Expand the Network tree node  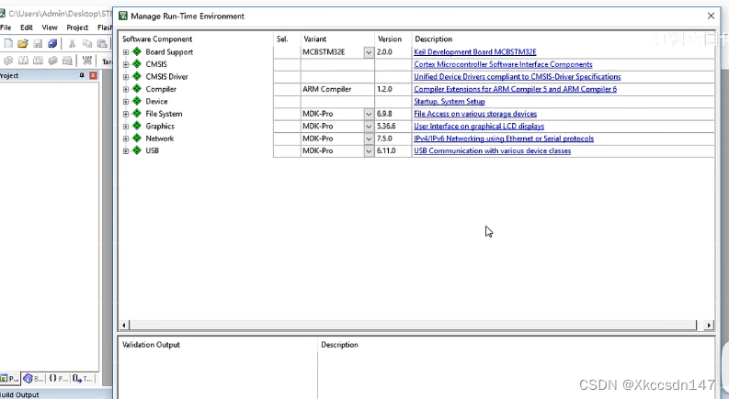click(126, 139)
